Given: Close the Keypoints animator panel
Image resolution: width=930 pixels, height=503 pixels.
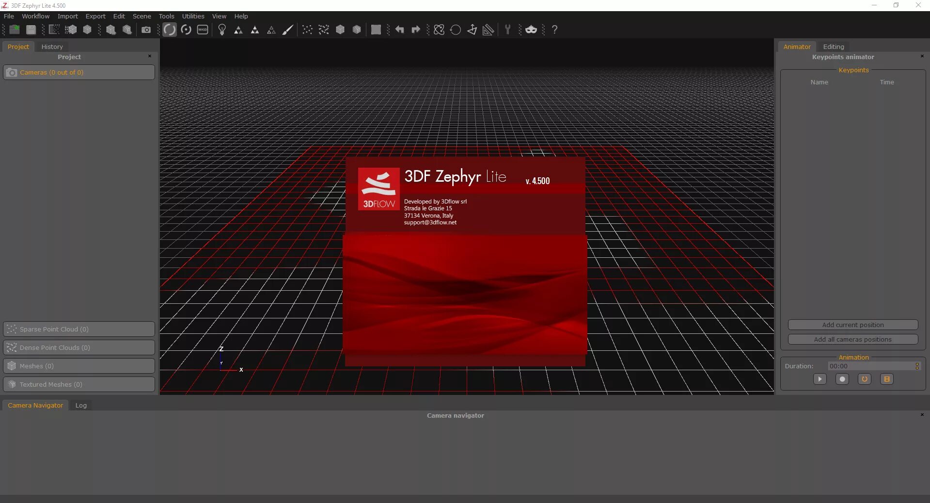Looking at the screenshot, I should [x=922, y=56].
